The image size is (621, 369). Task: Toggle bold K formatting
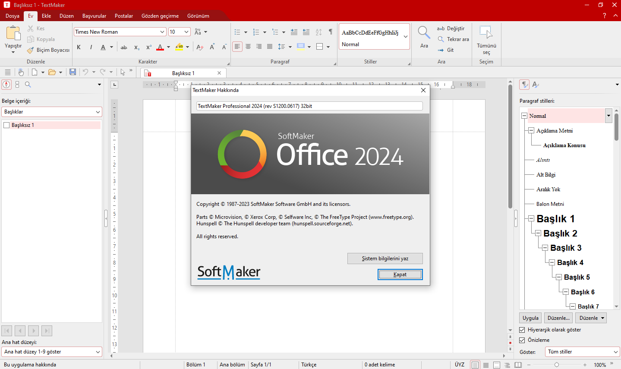(x=79, y=47)
